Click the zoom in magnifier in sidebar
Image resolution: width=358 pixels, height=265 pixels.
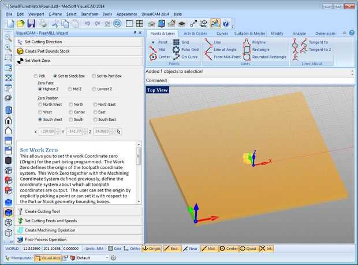click(8, 48)
